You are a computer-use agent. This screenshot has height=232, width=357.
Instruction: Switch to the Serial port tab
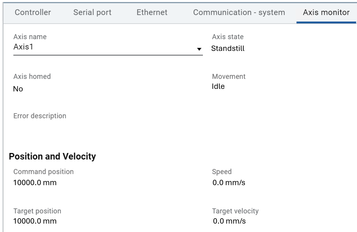[92, 12]
